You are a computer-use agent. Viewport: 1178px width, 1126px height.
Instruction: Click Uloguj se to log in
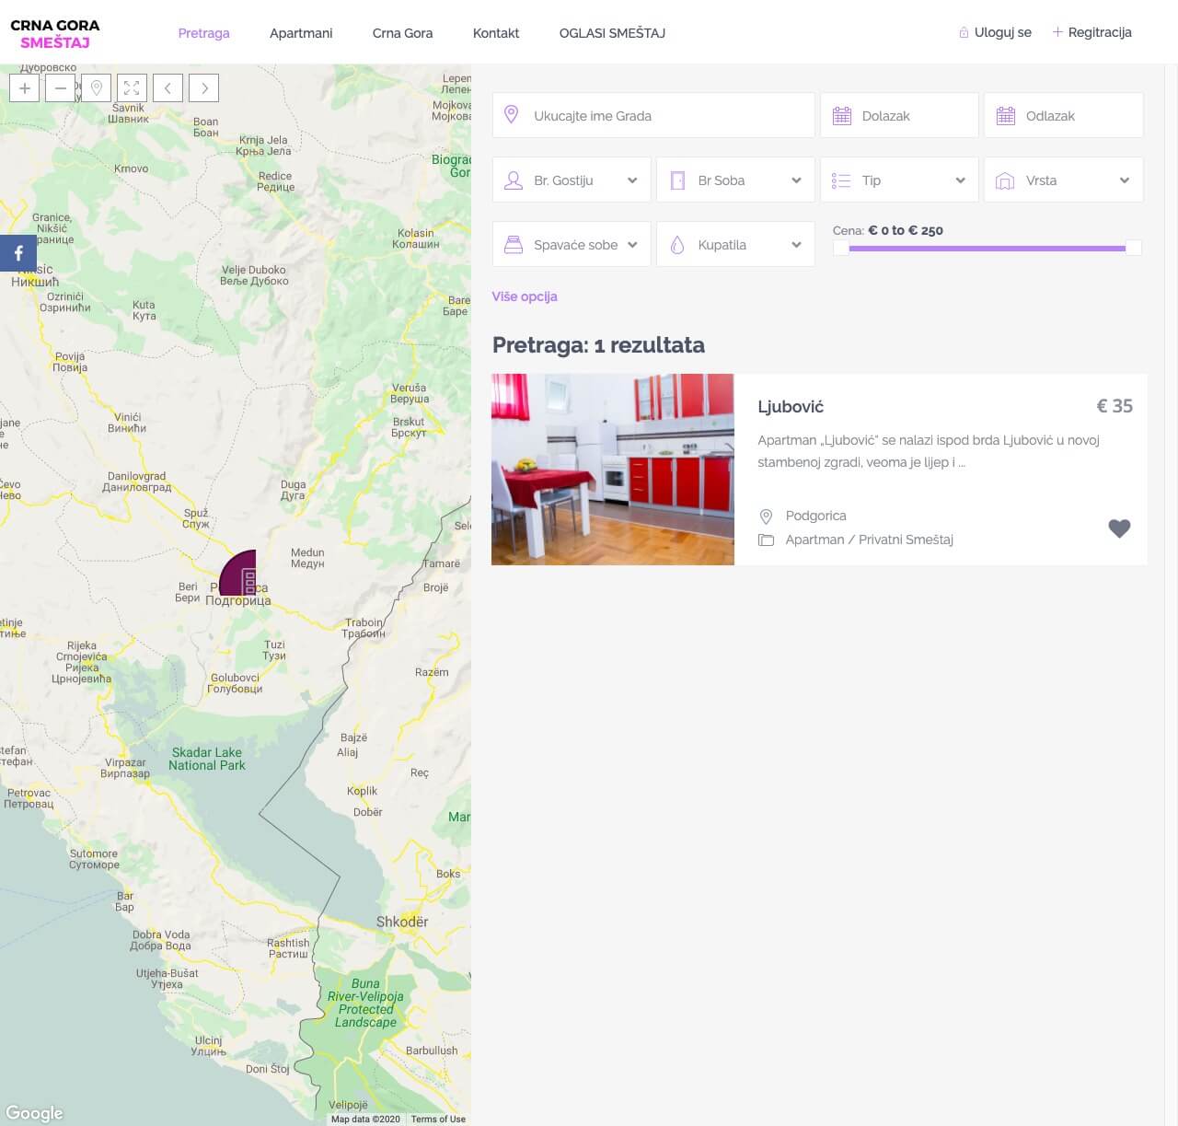click(x=1002, y=32)
